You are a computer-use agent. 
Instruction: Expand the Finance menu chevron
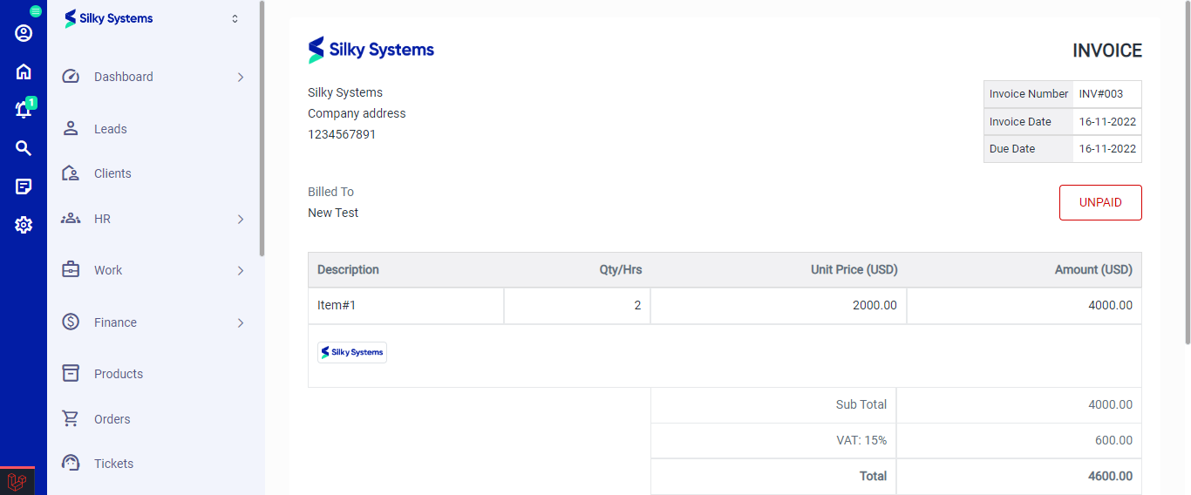click(x=241, y=322)
